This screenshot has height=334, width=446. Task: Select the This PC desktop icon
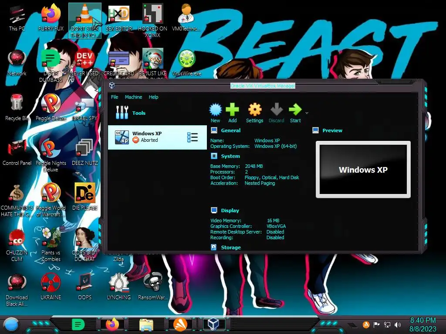[x=17, y=18]
